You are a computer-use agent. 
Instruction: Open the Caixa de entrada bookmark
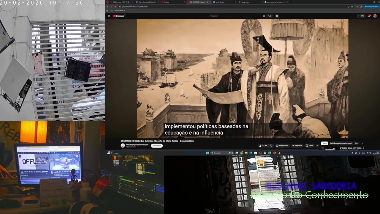pos(119,10)
